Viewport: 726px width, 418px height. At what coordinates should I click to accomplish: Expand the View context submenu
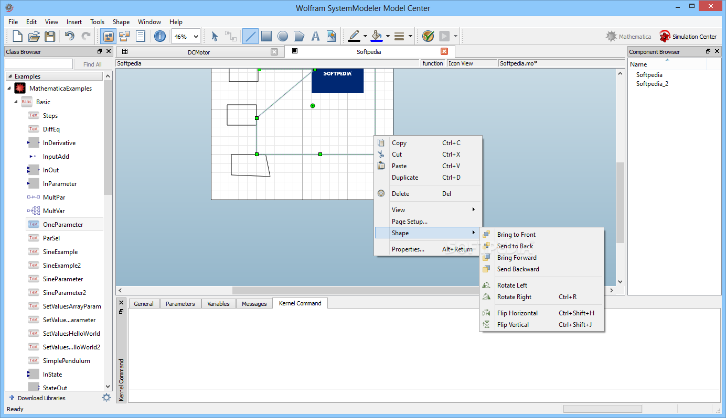pos(428,210)
